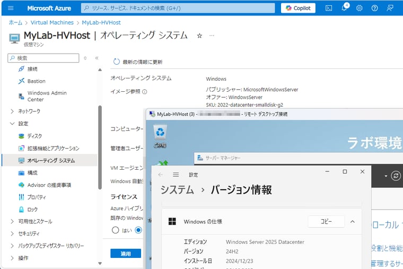Click the sidebar 検索 filter box
The height and width of the screenshot is (269, 403).
click(x=43, y=58)
